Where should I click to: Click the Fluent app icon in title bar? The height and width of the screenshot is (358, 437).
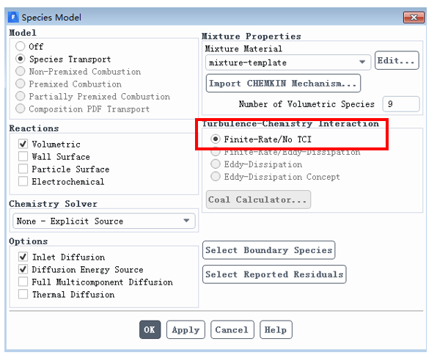tap(13, 18)
